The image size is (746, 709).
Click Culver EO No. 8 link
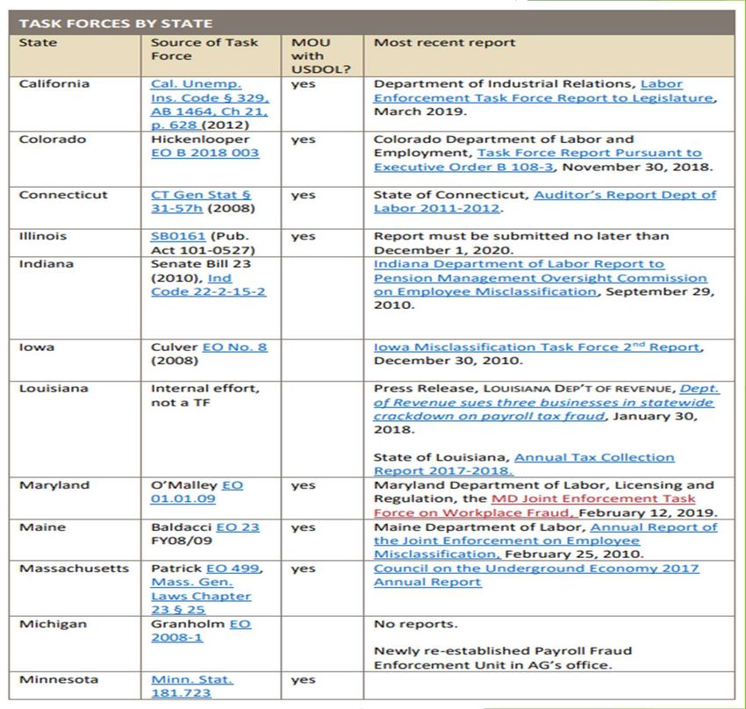(x=235, y=347)
